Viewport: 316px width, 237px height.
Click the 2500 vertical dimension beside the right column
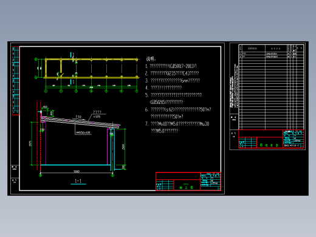click(123, 147)
